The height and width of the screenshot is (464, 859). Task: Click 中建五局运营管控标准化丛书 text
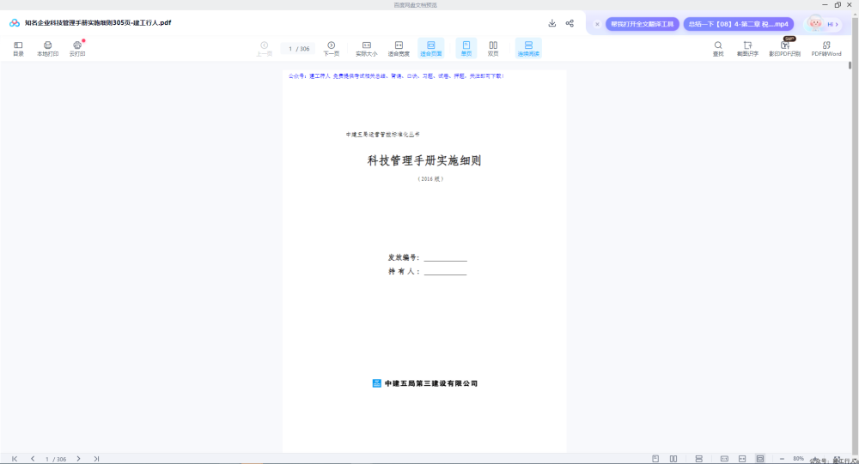tap(383, 135)
